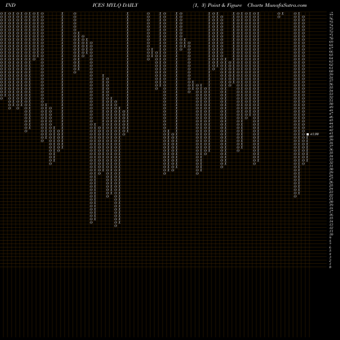Select the 41.00 price label
Image resolution: width=340 pixels, height=340 pixels.
tap(314, 134)
